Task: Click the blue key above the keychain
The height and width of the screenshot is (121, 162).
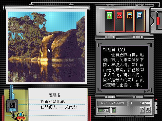Action: pos(12,92)
